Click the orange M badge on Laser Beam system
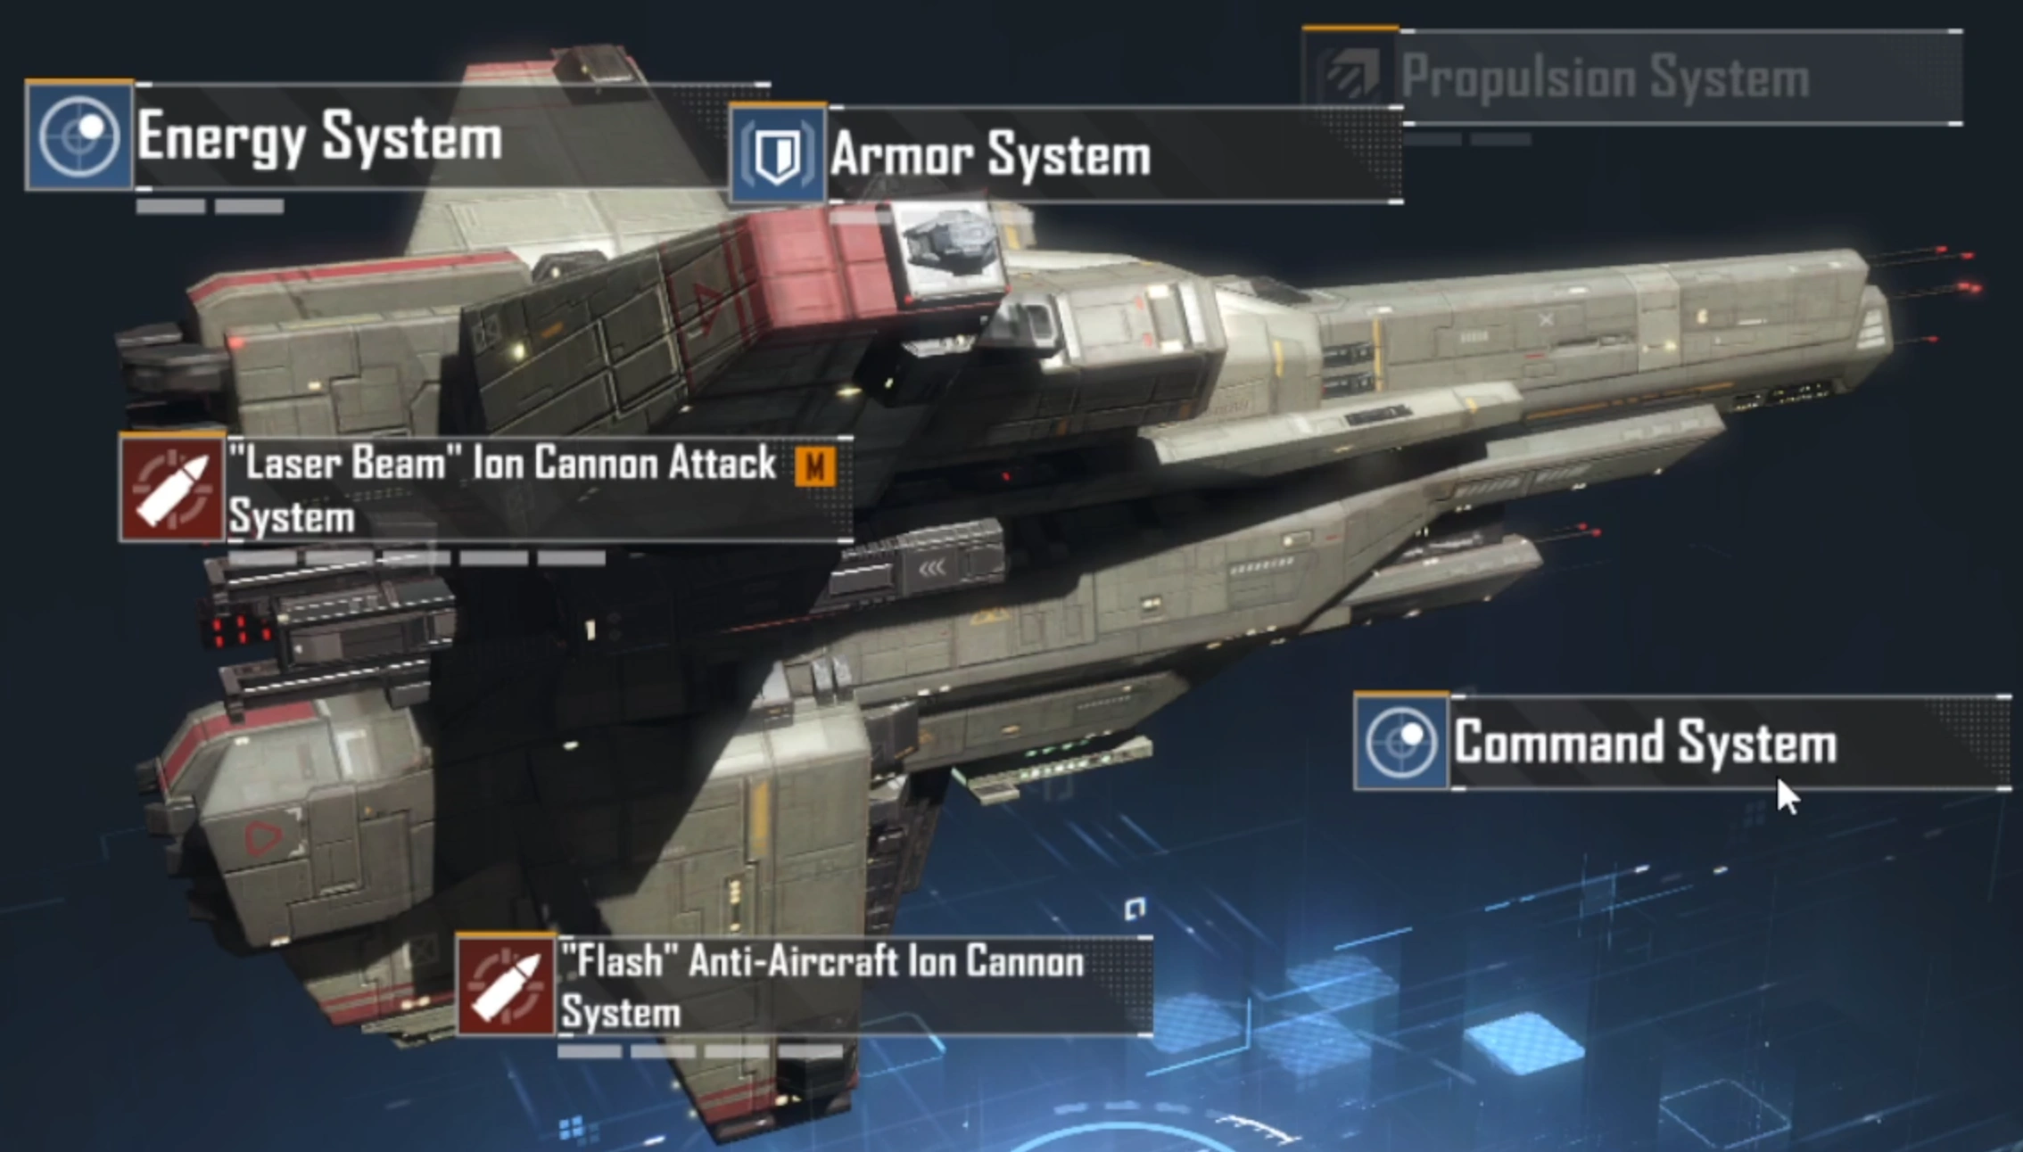Viewport: 2023px width, 1152px height. 814,466
